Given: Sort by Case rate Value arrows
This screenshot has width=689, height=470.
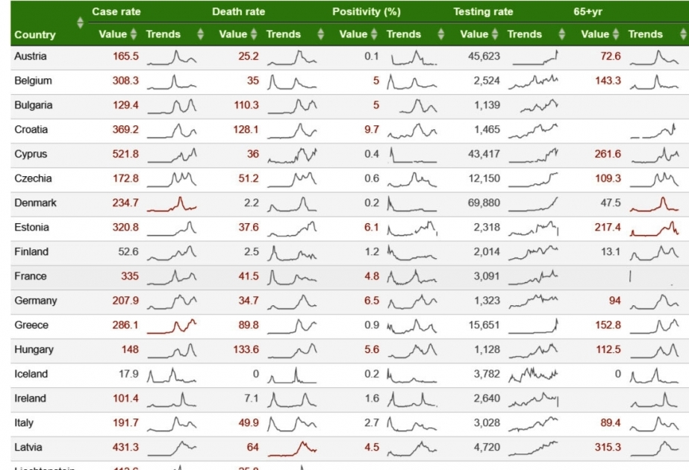Looking at the screenshot, I should (x=134, y=34).
